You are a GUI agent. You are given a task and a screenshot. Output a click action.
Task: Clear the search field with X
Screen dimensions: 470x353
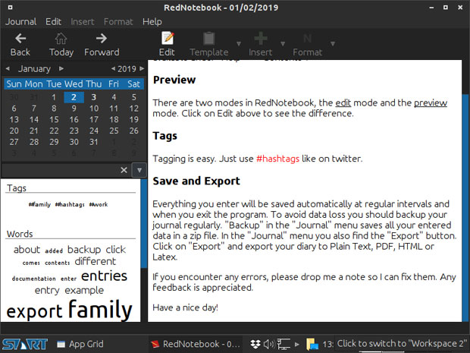click(x=124, y=170)
